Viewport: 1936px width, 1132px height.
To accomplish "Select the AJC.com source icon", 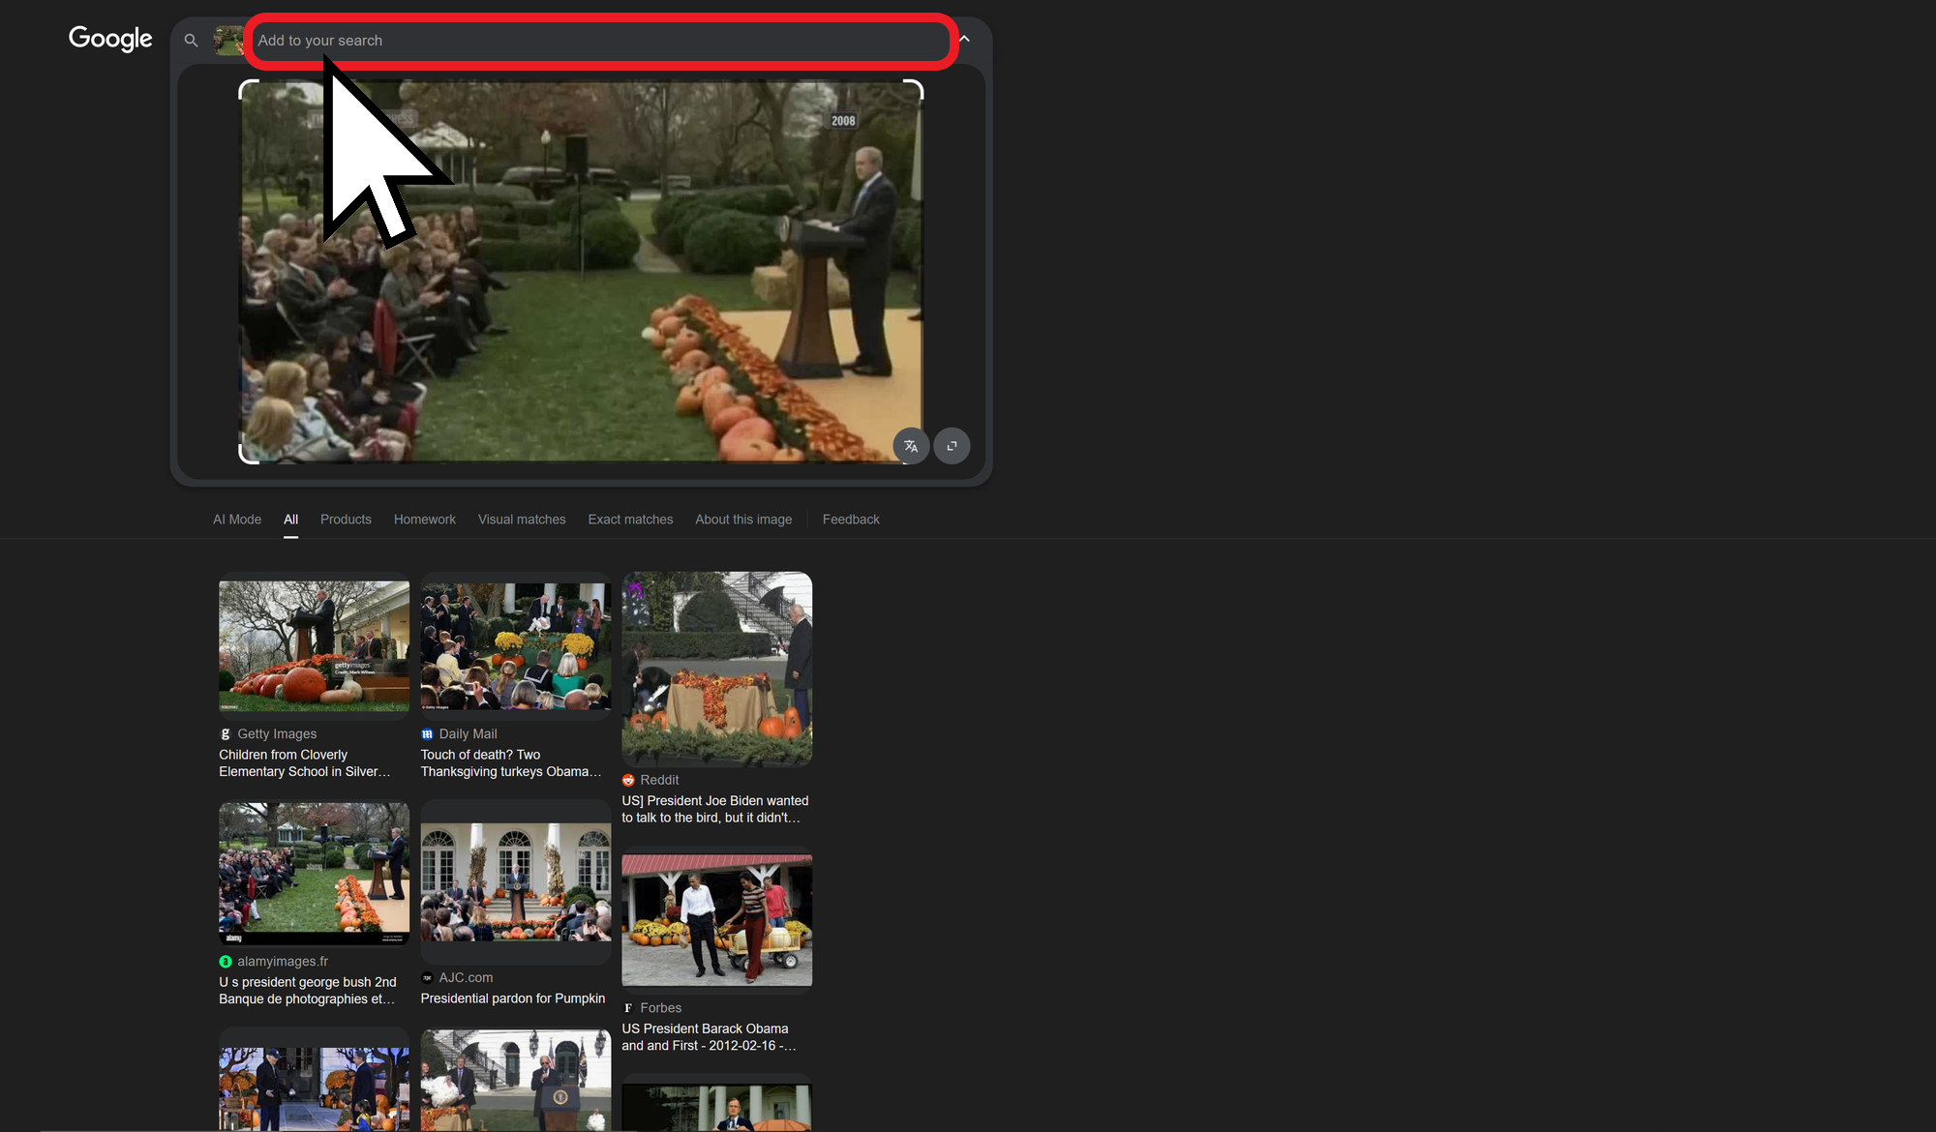I will coord(427,977).
